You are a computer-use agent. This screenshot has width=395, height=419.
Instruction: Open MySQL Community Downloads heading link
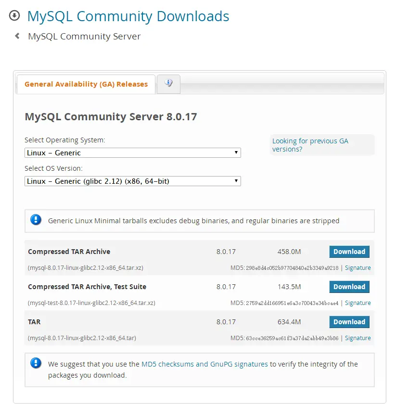pyautogui.click(x=128, y=16)
